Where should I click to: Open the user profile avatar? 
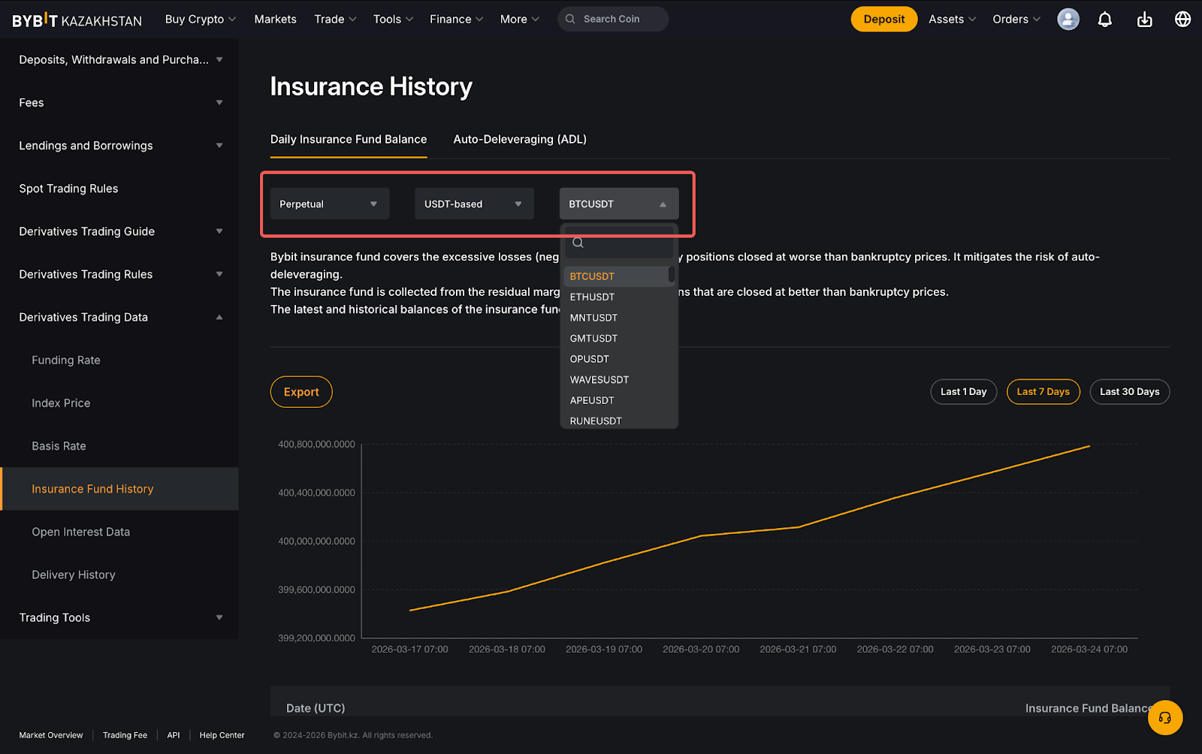[1068, 20]
